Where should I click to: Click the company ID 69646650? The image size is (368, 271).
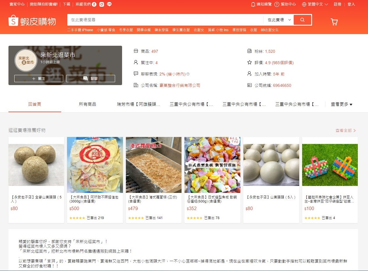pos(282,85)
